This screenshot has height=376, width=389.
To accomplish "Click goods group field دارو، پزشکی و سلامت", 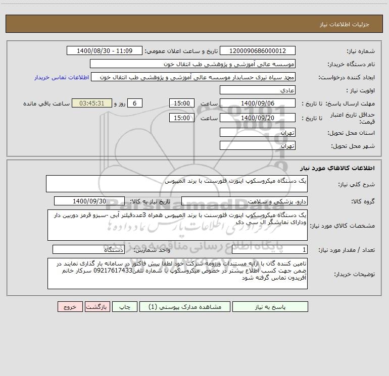I will click(245, 201).
